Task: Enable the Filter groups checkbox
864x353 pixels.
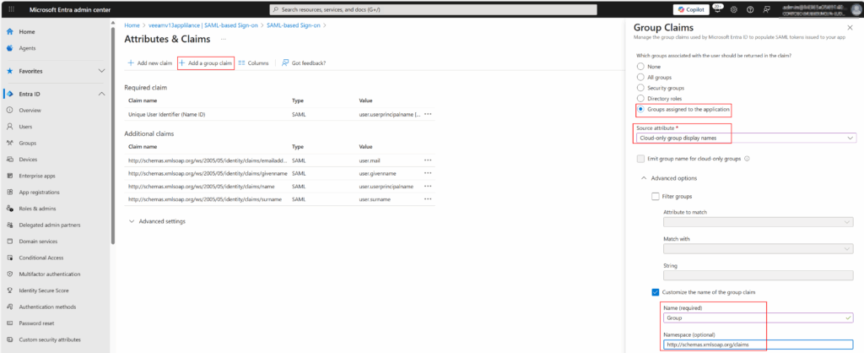Action: pyautogui.click(x=656, y=196)
